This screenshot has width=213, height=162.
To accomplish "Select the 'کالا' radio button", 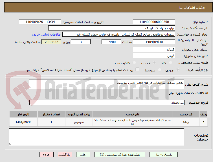I will point(170,63).
